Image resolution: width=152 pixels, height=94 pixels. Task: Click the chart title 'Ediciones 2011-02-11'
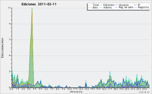coord(39,4)
